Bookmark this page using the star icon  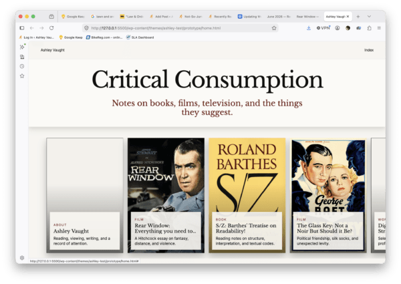pyautogui.click(x=274, y=28)
